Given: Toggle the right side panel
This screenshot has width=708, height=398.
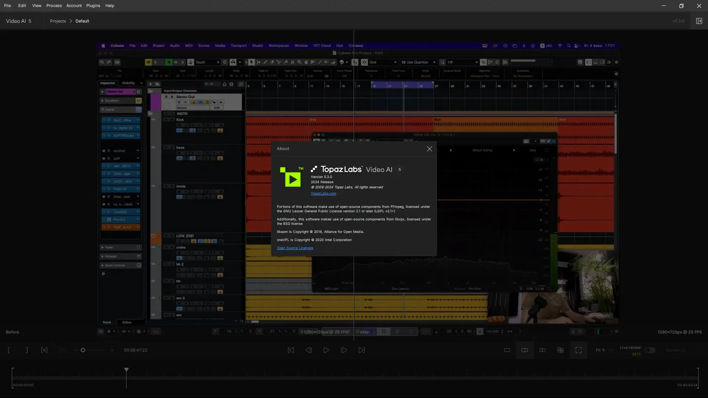Looking at the screenshot, I should [699, 21].
